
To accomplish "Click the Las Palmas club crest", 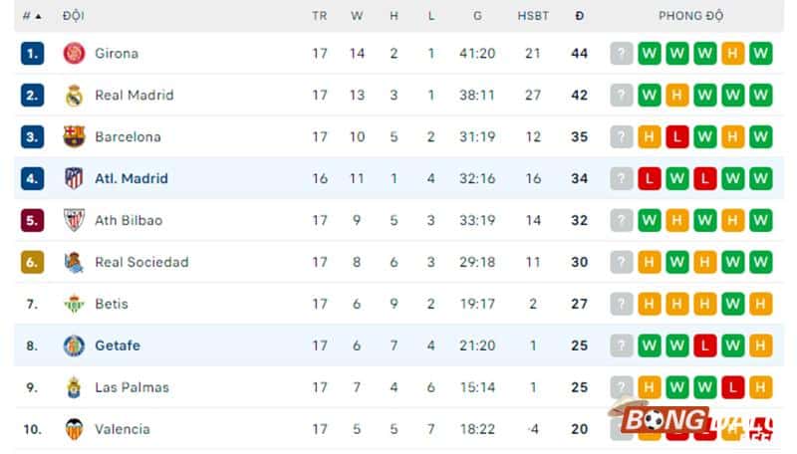I will click(x=74, y=388).
